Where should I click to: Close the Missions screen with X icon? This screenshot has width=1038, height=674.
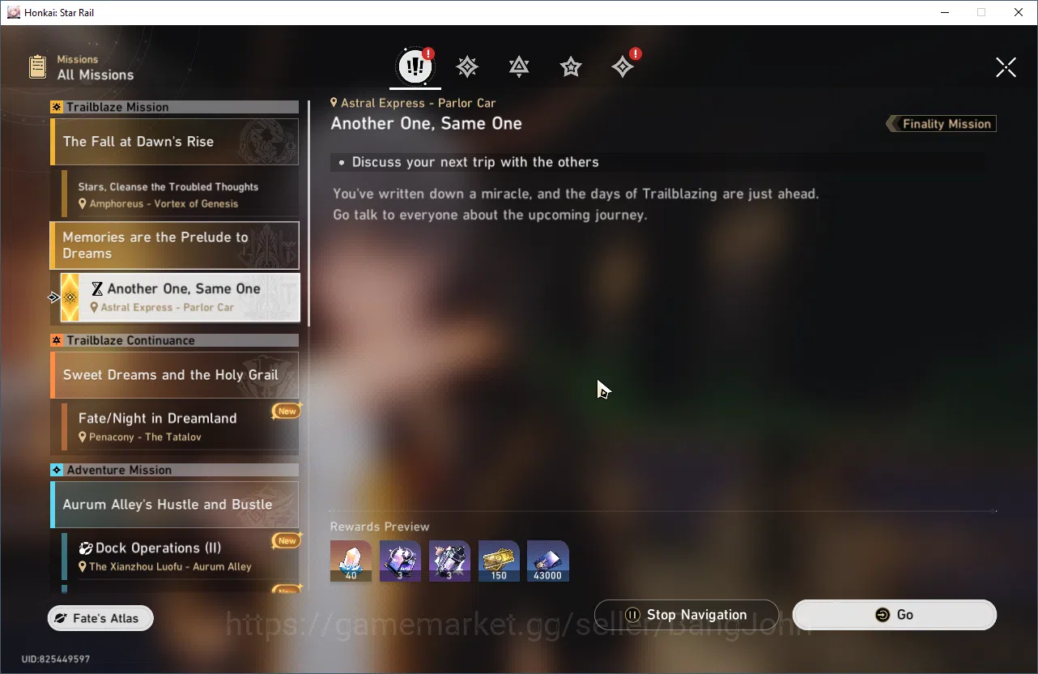point(1006,67)
